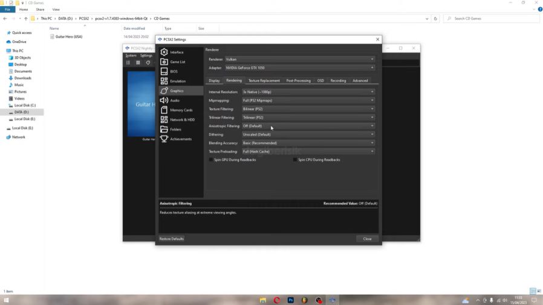Enable Spin GPU During Readbacks checkbox

point(211,160)
